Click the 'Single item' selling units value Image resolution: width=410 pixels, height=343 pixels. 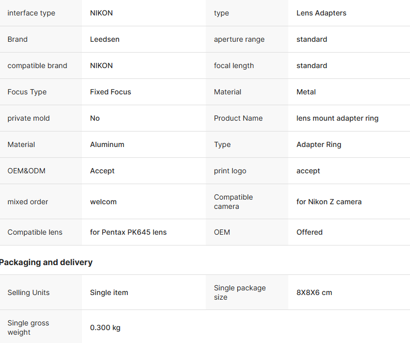click(x=109, y=292)
